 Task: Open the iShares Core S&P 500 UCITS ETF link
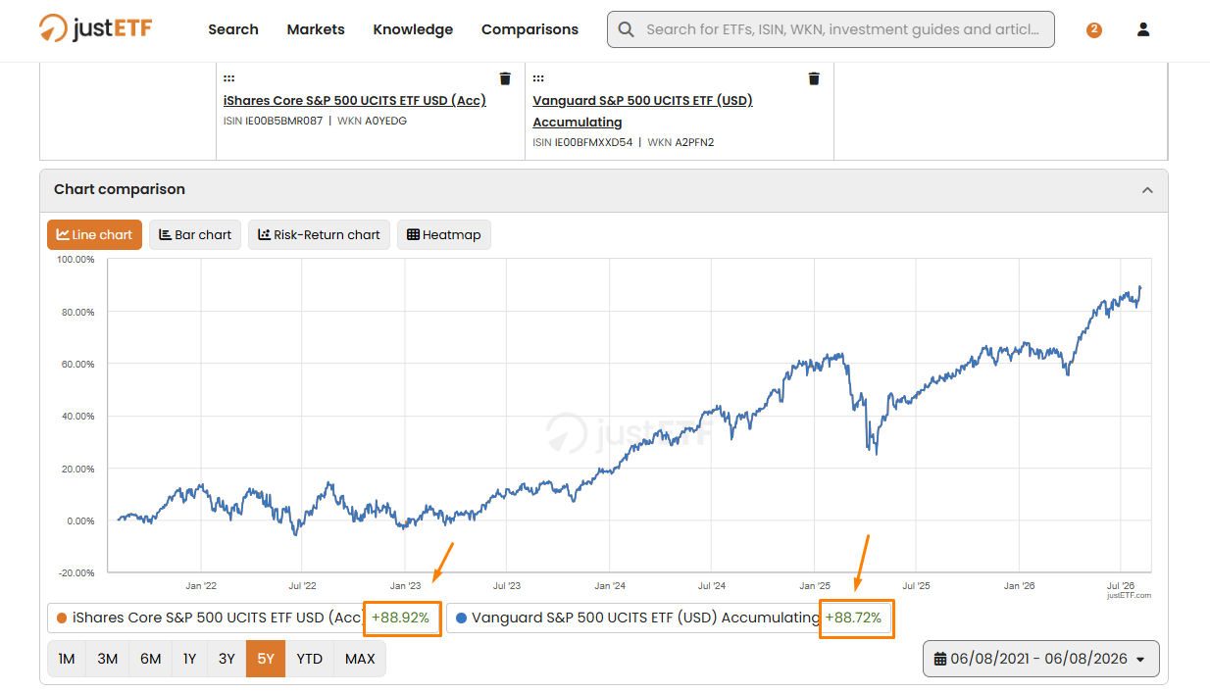[x=355, y=100]
